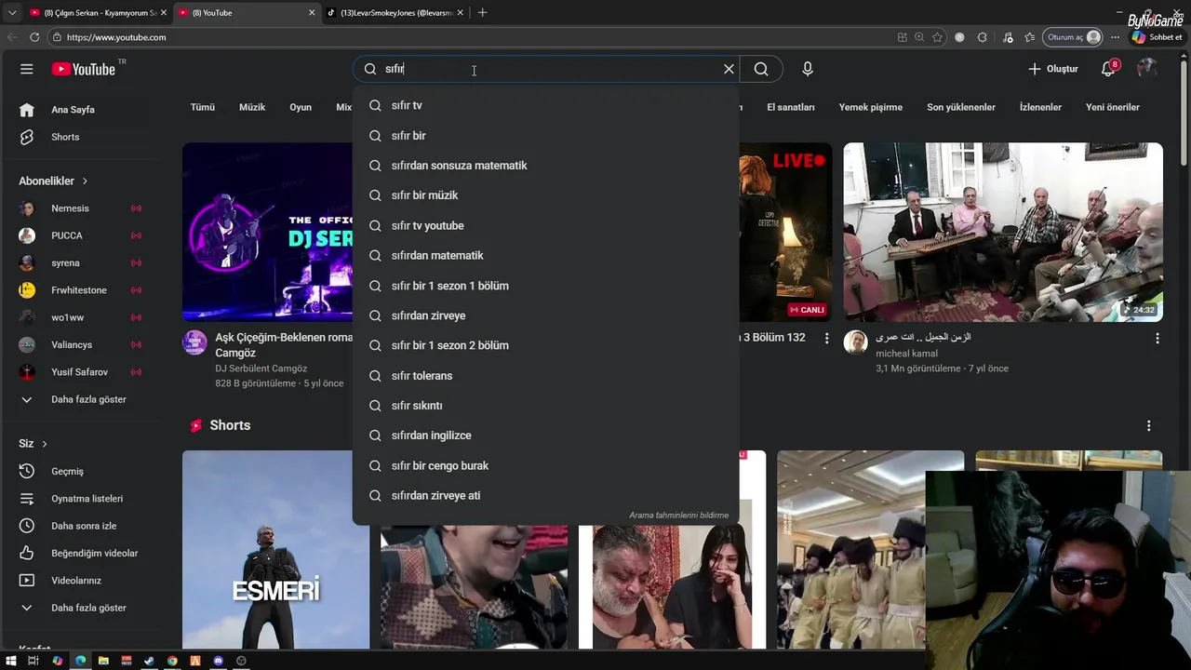Reload page with browser refresh button
1191x670 pixels.
(34, 37)
